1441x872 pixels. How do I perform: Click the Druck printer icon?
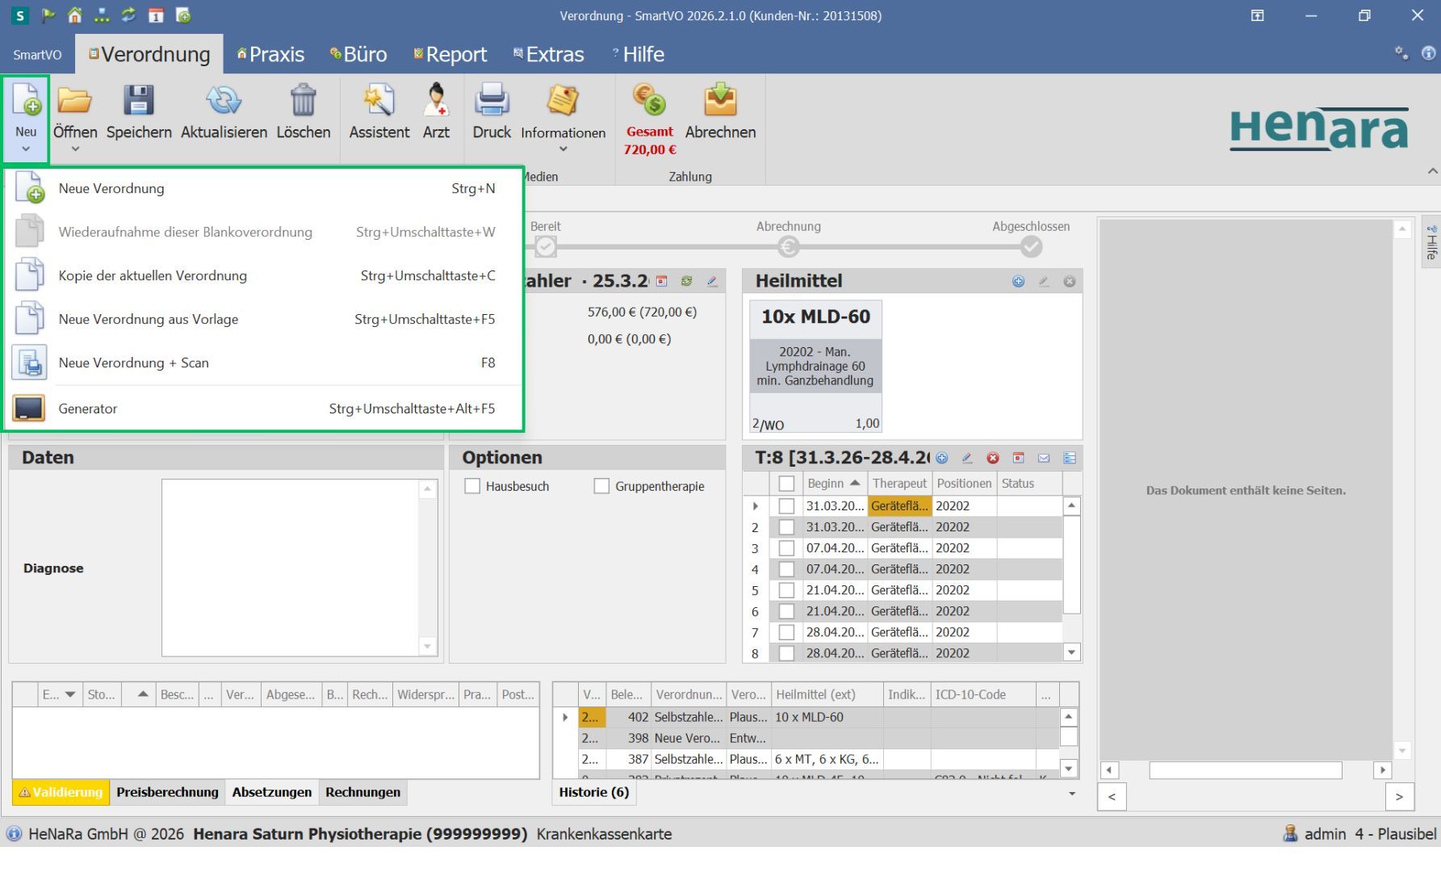[x=492, y=101]
